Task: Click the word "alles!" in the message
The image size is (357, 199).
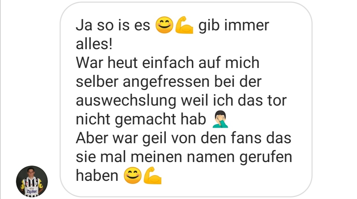Action: click(94, 44)
